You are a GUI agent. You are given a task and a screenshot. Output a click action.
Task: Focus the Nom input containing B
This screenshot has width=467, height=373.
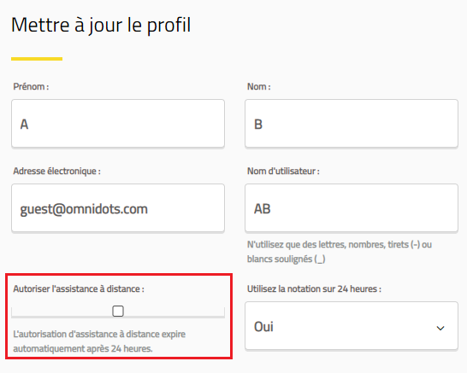point(352,124)
